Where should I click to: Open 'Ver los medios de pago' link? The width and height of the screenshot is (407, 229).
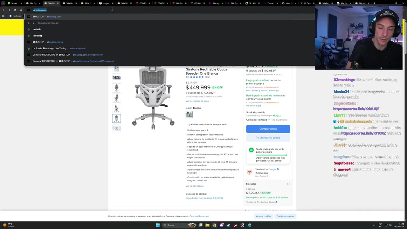[197, 101]
